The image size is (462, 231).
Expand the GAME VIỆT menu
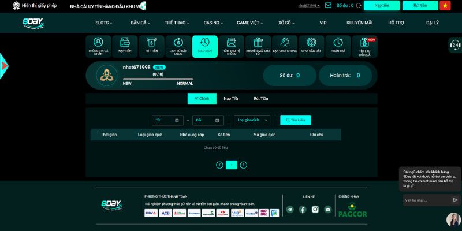coord(250,23)
